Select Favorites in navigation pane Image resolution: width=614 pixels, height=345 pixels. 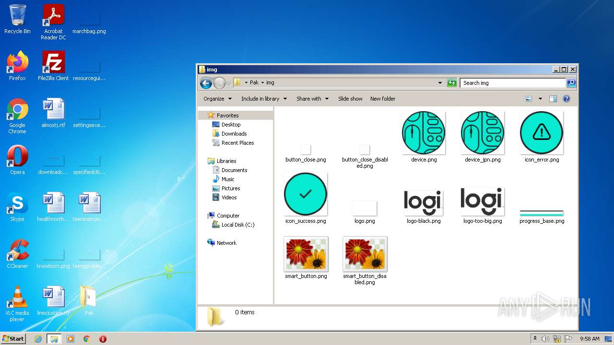pos(227,115)
